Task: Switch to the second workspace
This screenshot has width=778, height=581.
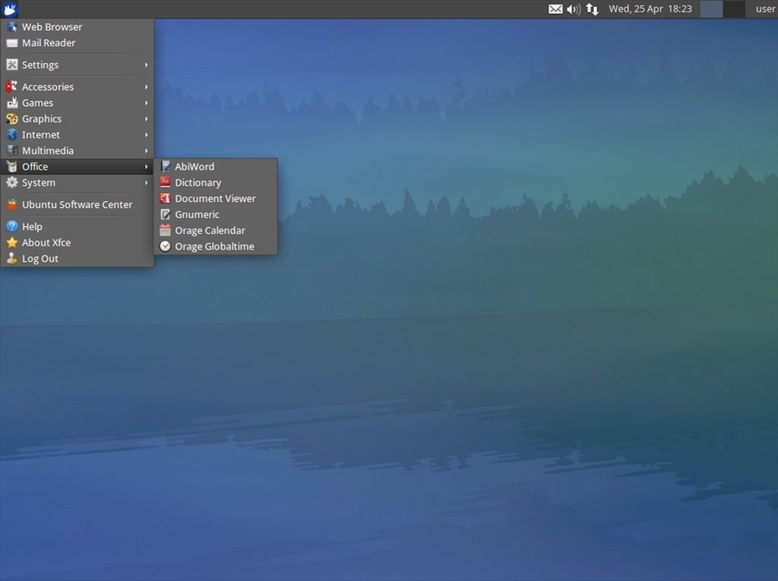Action: tap(734, 9)
